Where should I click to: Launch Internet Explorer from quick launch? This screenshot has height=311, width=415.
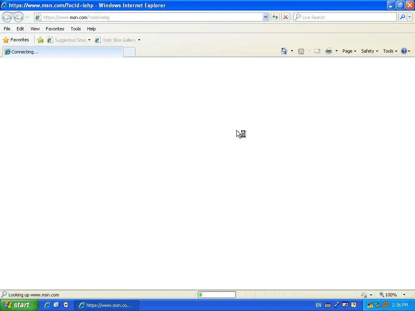47,305
